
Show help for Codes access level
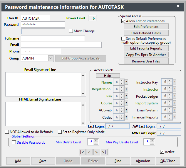tap(126, 117)
